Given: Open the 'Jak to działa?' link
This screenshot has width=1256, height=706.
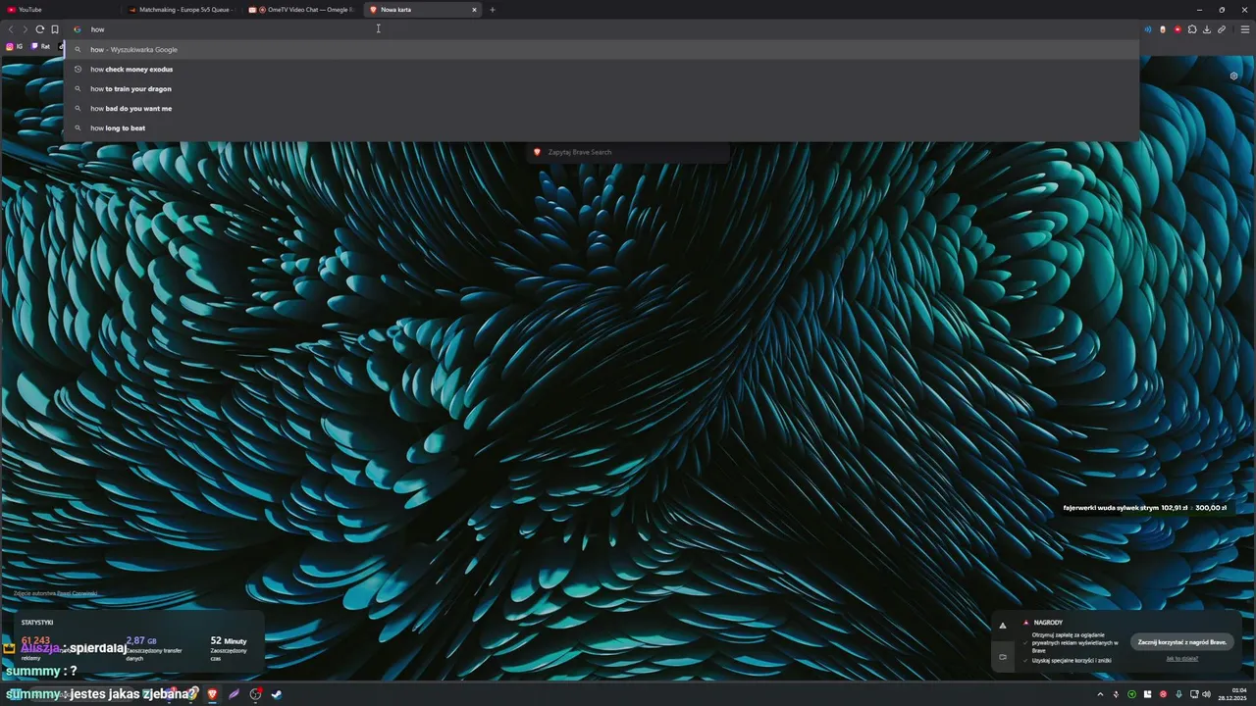Looking at the screenshot, I should (x=1182, y=659).
